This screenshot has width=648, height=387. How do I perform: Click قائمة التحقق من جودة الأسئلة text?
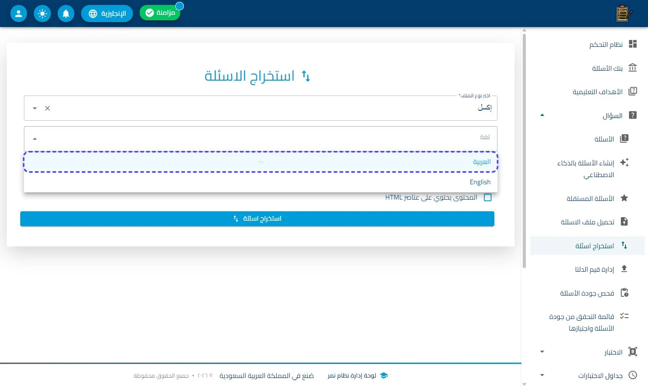point(582,323)
